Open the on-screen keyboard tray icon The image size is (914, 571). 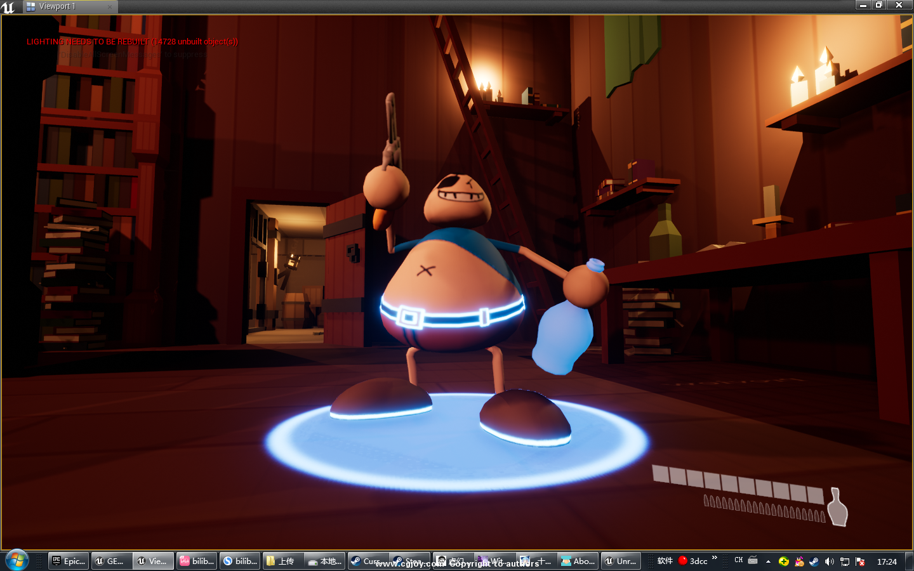pyautogui.click(x=753, y=560)
